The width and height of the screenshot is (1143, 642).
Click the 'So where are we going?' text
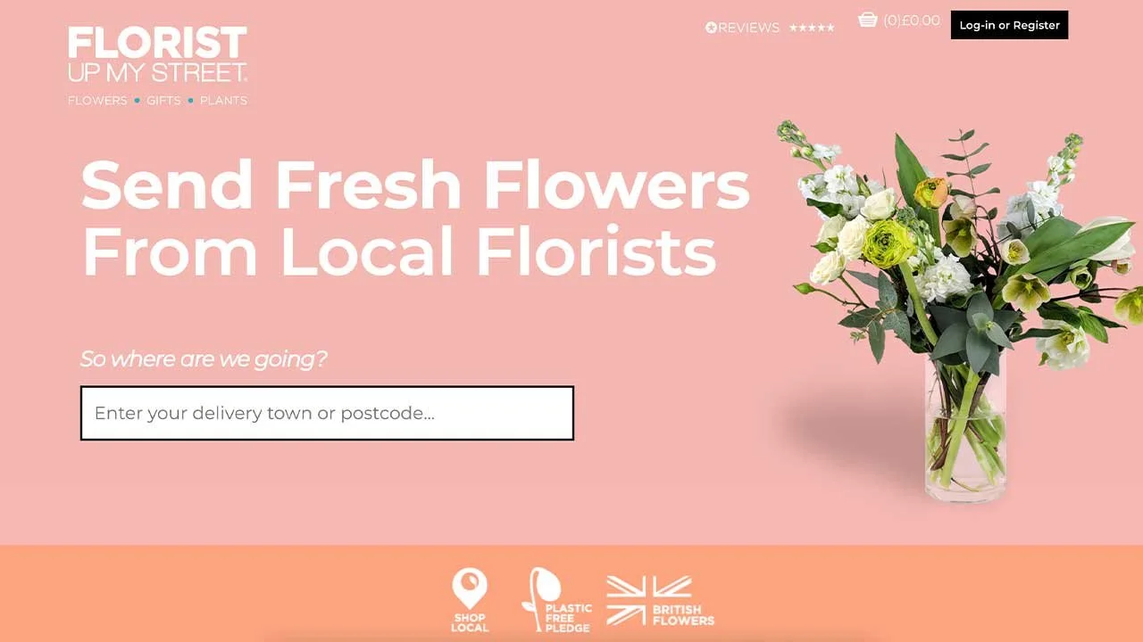[204, 359]
